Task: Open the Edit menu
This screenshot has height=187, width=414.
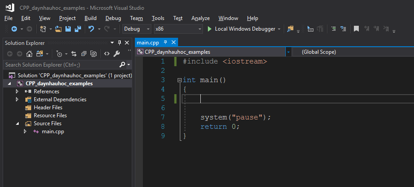Action: [26, 18]
